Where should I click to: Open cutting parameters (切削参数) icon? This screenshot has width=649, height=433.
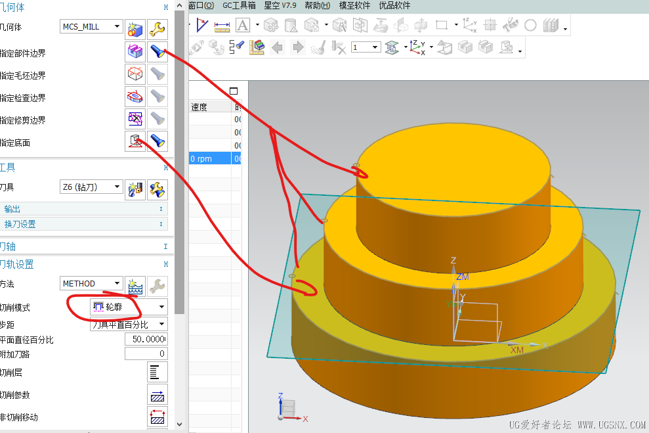pyautogui.click(x=157, y=394)
